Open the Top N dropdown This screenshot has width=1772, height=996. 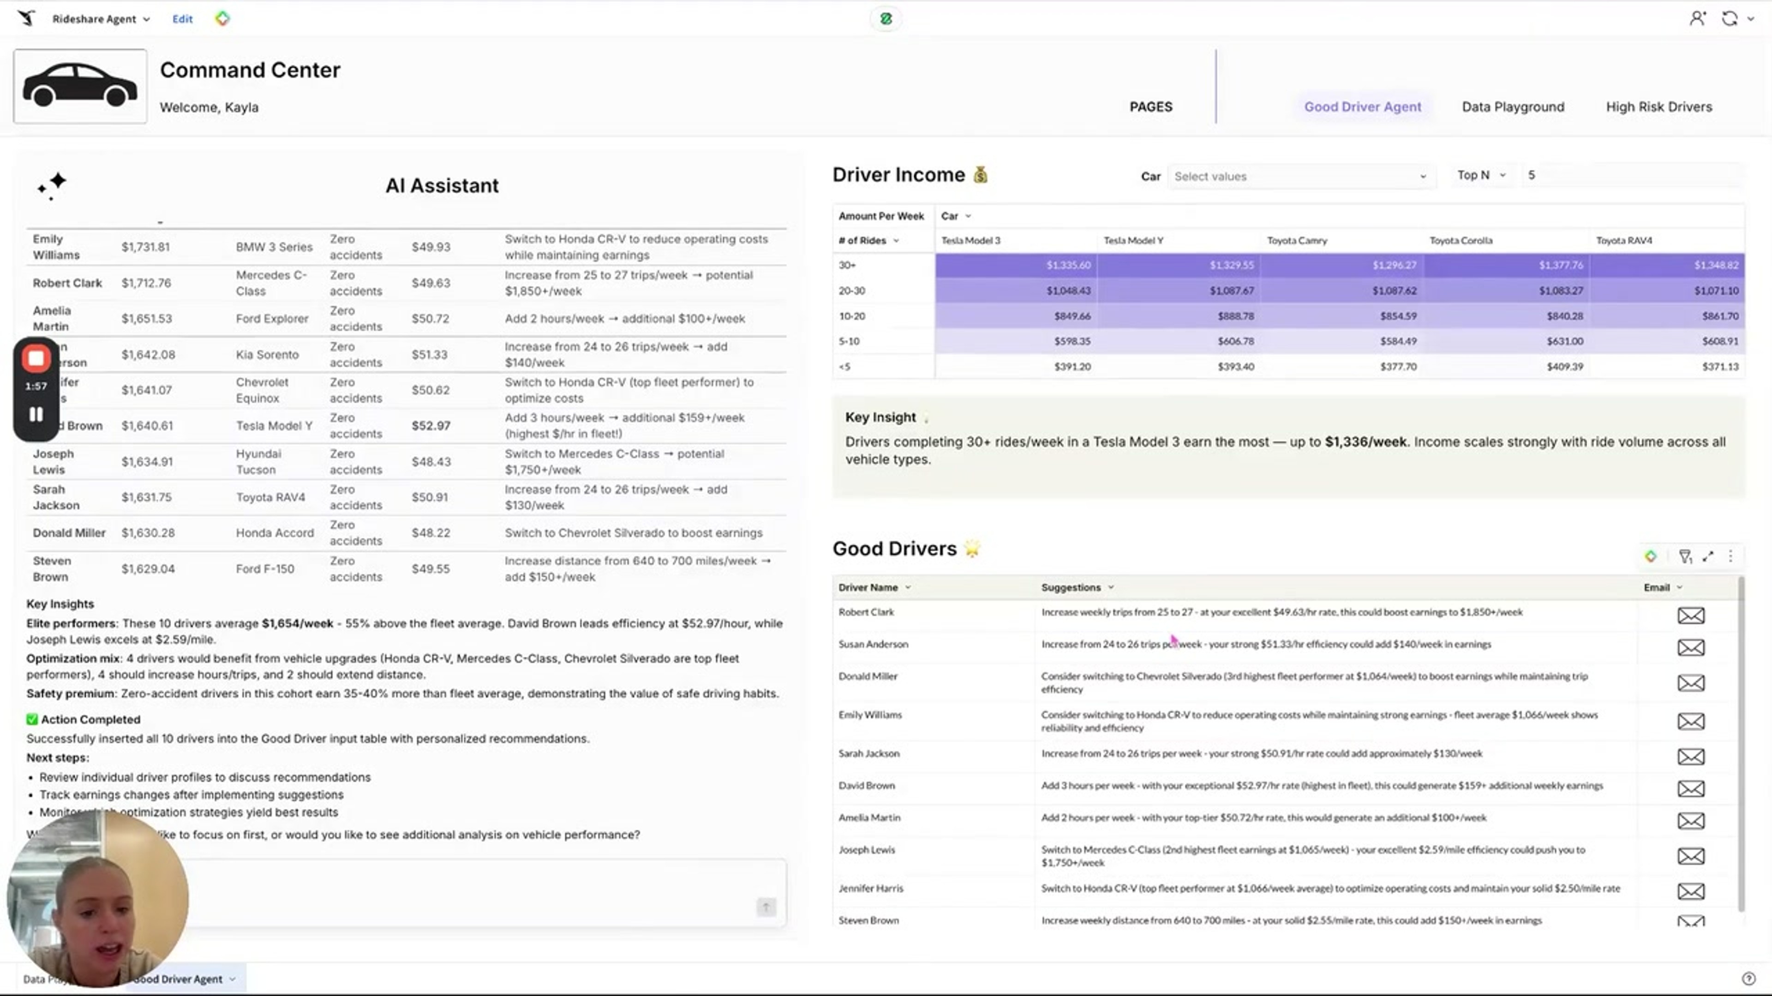pos(1481,175)
